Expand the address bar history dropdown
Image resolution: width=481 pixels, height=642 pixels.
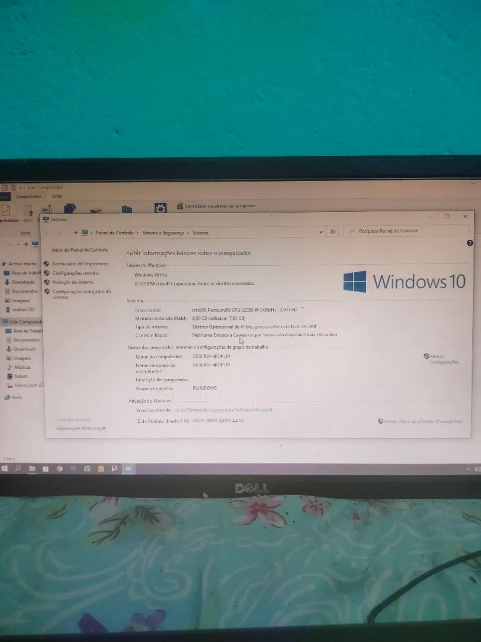321,232
